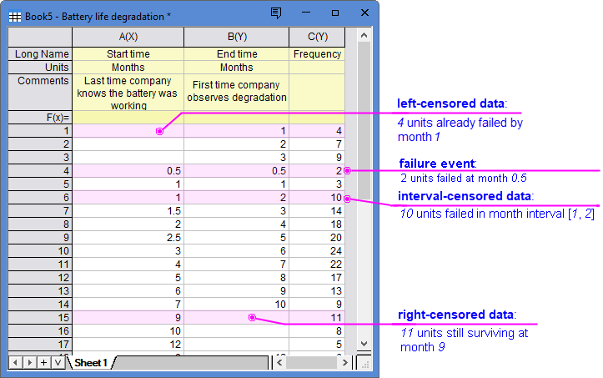Click Start time cell 9 in row 15
603x378 pixels.
point(128,318)
